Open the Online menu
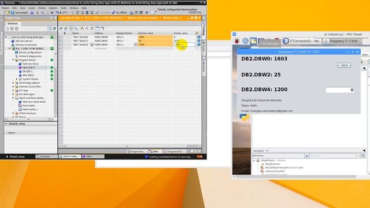 pyautogui.click(x=42, y=8)
